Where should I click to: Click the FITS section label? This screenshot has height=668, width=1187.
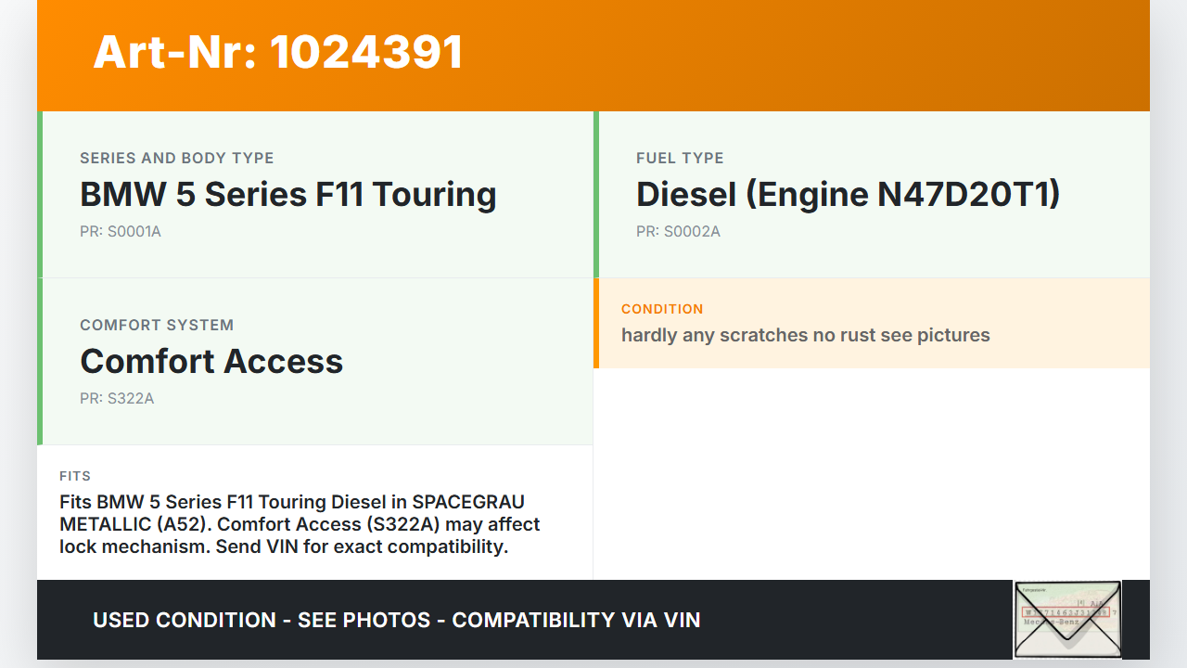click(75, 476)
